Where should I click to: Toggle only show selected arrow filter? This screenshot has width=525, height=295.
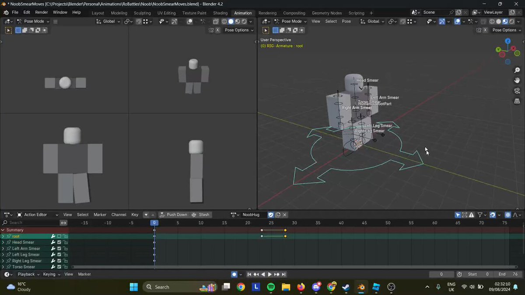[x=458, y=215]
